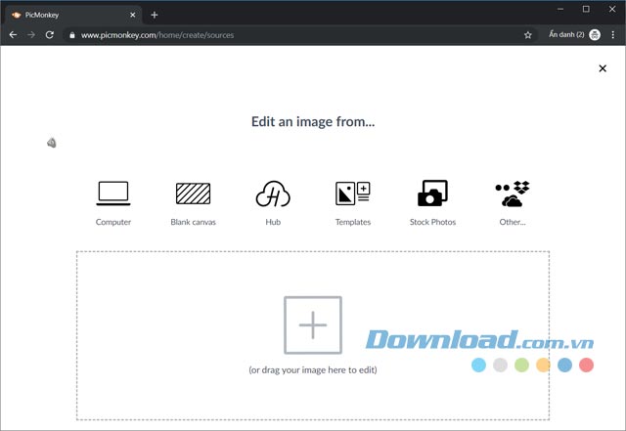
Task: Close the PicMonkey tab
Action: [x=133, y=16]
